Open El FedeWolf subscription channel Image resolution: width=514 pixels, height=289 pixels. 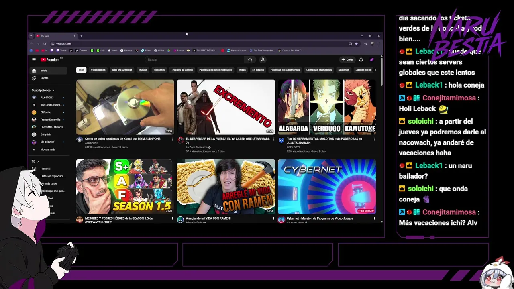tap(48, 142)
